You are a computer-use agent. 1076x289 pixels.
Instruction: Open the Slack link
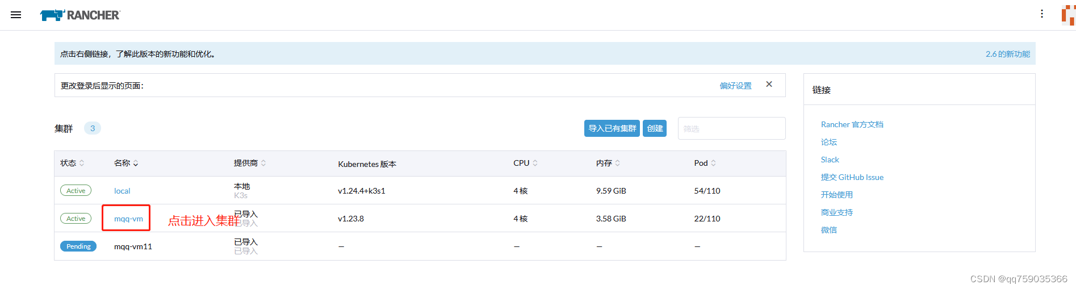point(830,160)
